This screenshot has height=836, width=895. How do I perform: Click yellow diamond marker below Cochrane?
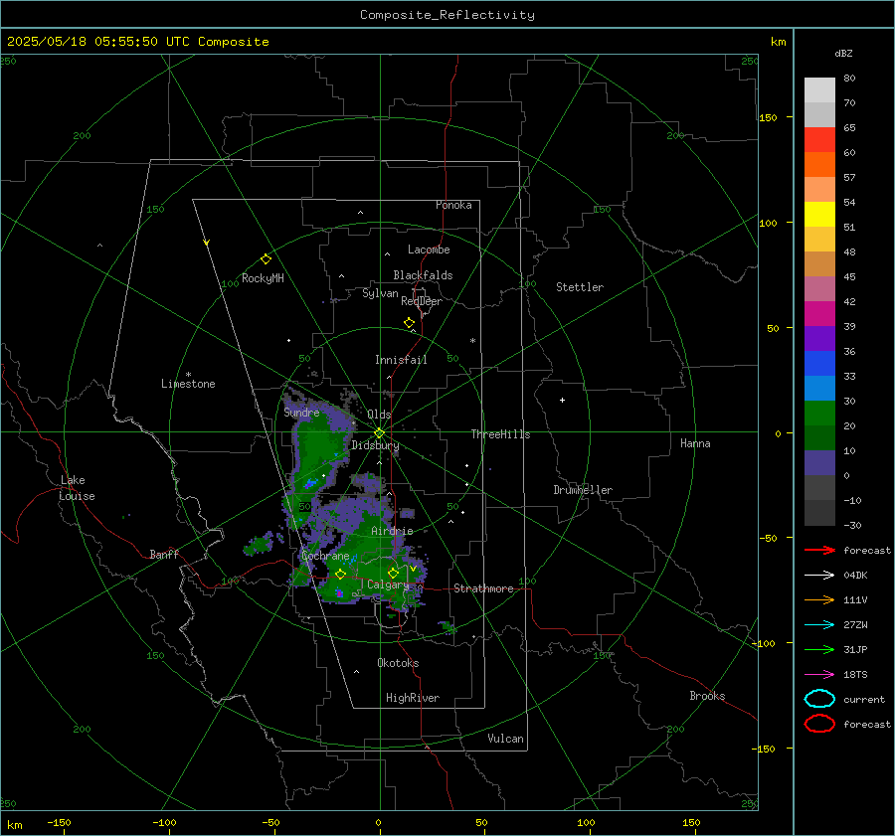coord(340,575)
